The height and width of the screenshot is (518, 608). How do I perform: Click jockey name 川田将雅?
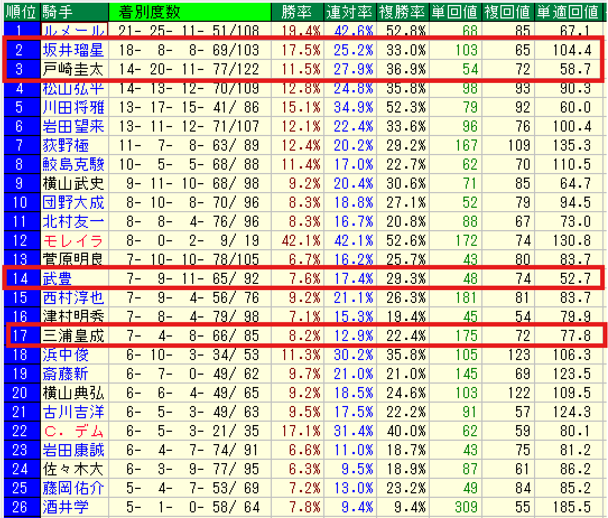(73, 108)
